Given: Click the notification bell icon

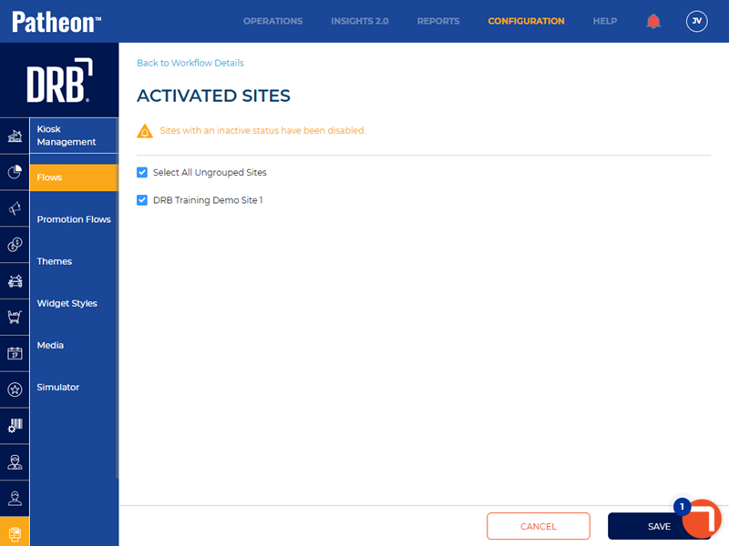Looking at the screenshot, I should (653, 21).
